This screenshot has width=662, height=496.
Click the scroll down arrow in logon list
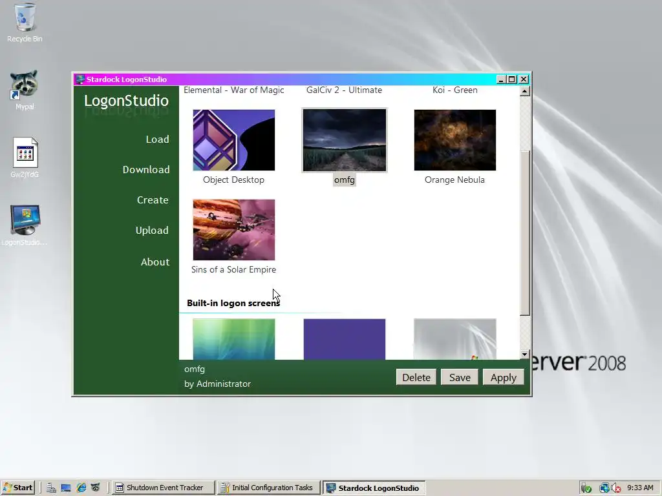(524, 355)
